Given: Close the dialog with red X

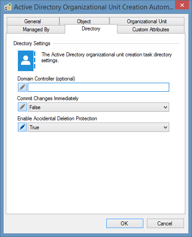Looking at the screenshot, I should (182, 5).
